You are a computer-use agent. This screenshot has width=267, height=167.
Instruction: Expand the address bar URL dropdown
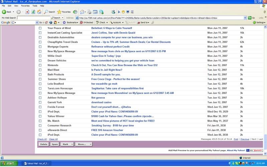point(245,18)
